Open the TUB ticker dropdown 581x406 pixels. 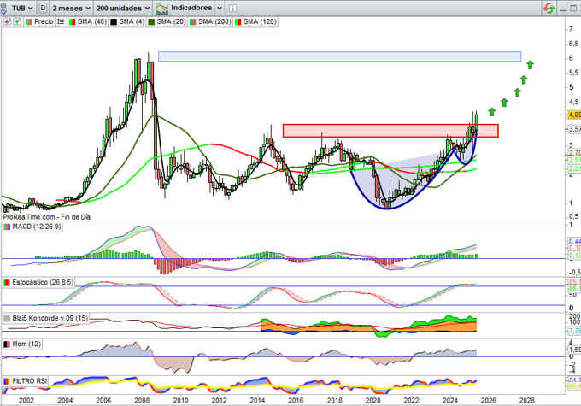(22, 8)
